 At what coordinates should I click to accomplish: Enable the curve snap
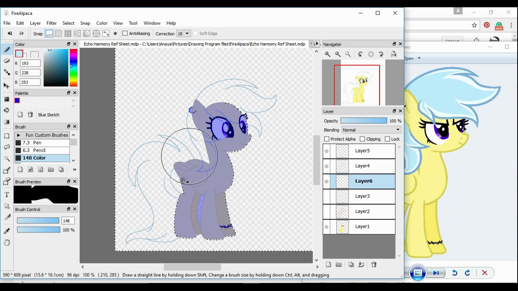coord(106,34)
